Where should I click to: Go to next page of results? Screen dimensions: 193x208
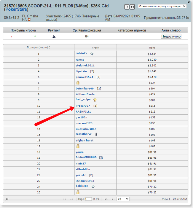point(106,199)
